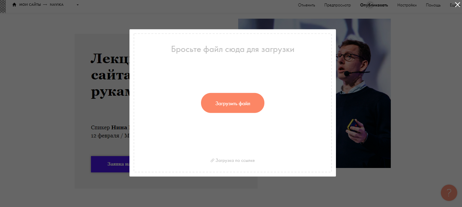Image resolution: width=462 pixels, height=207 pixels.
Task: Click the home icon beside Мои сайты
Action: [x=14, y=5]
